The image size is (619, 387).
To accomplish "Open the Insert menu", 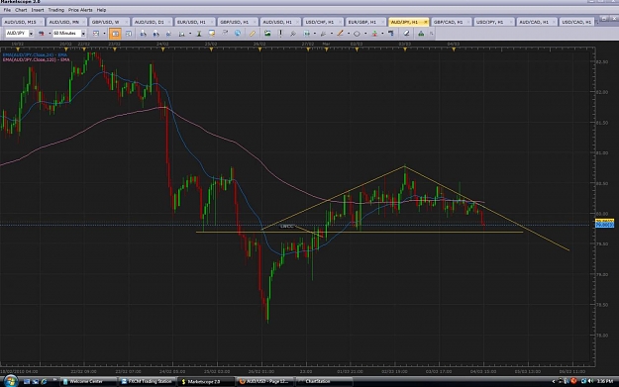I will tap(38, 10).
